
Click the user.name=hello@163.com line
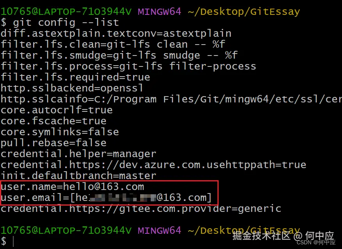pyautogui.click(x=73, y=187)
